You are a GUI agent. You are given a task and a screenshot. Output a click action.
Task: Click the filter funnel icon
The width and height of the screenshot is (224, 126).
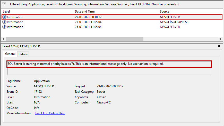coord(4,4)
